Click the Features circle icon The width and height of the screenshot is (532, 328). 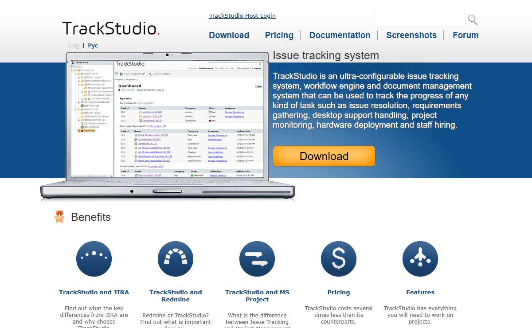[420, 259]
